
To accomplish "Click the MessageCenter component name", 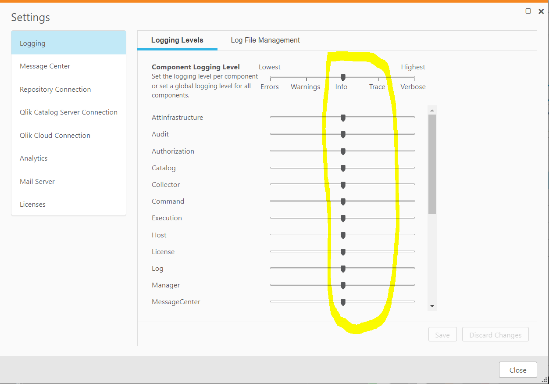I will [x=176, y=302].
